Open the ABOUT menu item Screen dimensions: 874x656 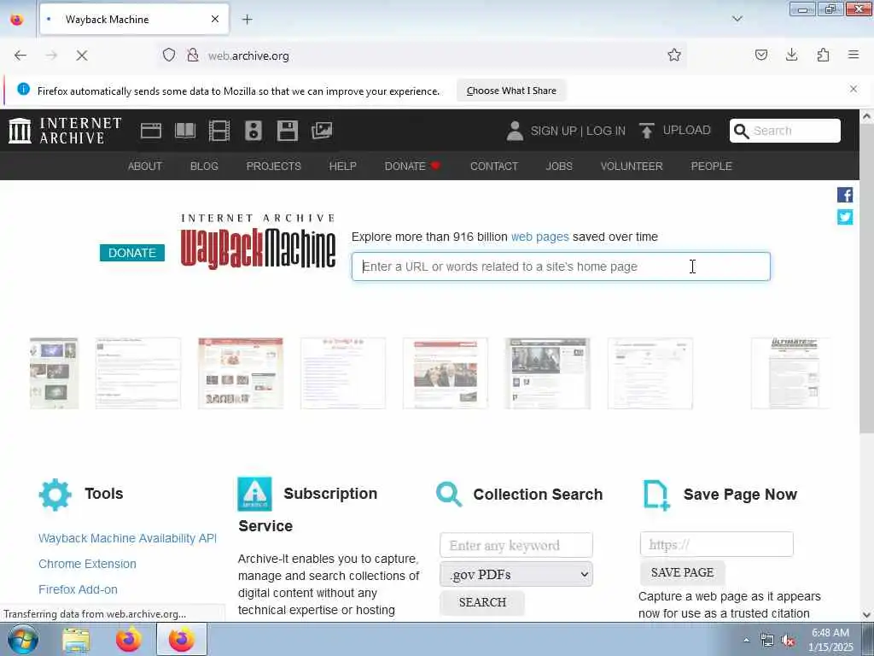(x=145, y=167)
